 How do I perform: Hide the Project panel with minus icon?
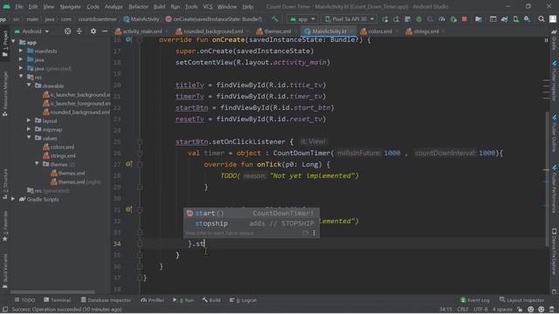[x=105, y=31]
